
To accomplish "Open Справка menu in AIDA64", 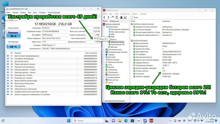I will 143,14.
